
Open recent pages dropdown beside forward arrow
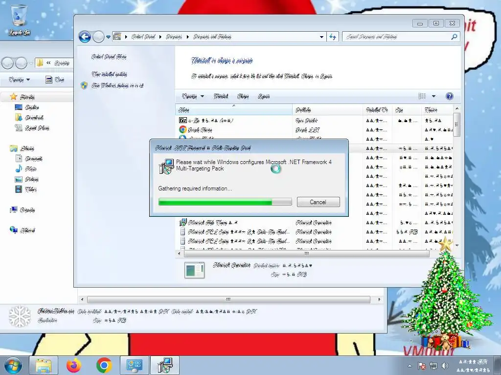pyautogui.click(x=108, y=37)
